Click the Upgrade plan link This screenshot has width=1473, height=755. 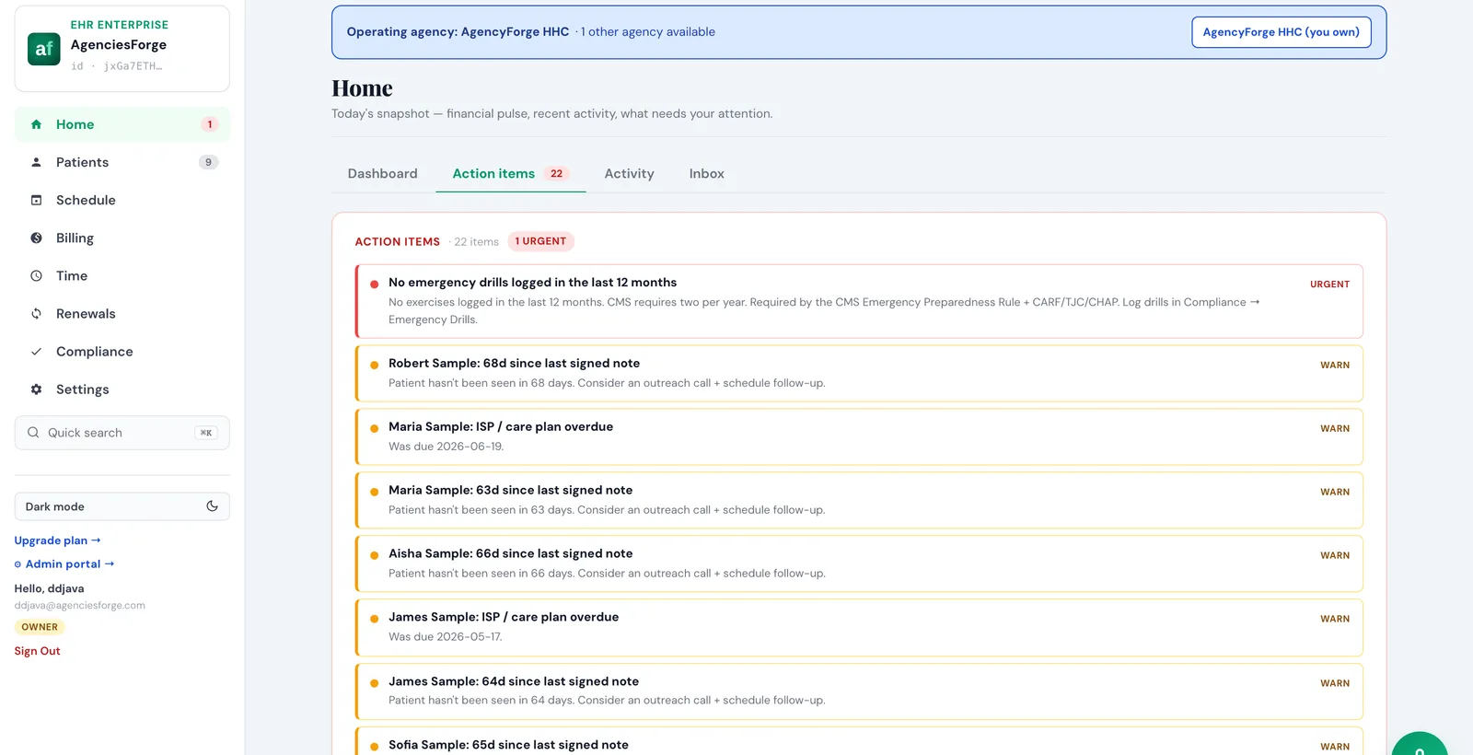57,540
